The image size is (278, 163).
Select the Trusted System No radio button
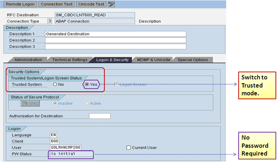55,85
